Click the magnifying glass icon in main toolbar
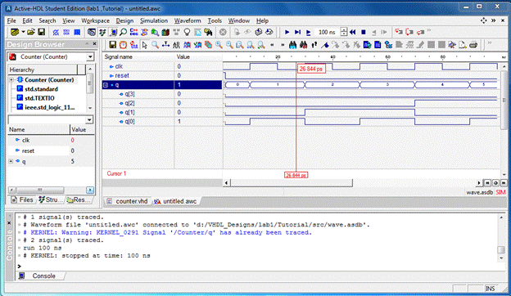This screenshot has height=296, width=511. coord(123,32)
